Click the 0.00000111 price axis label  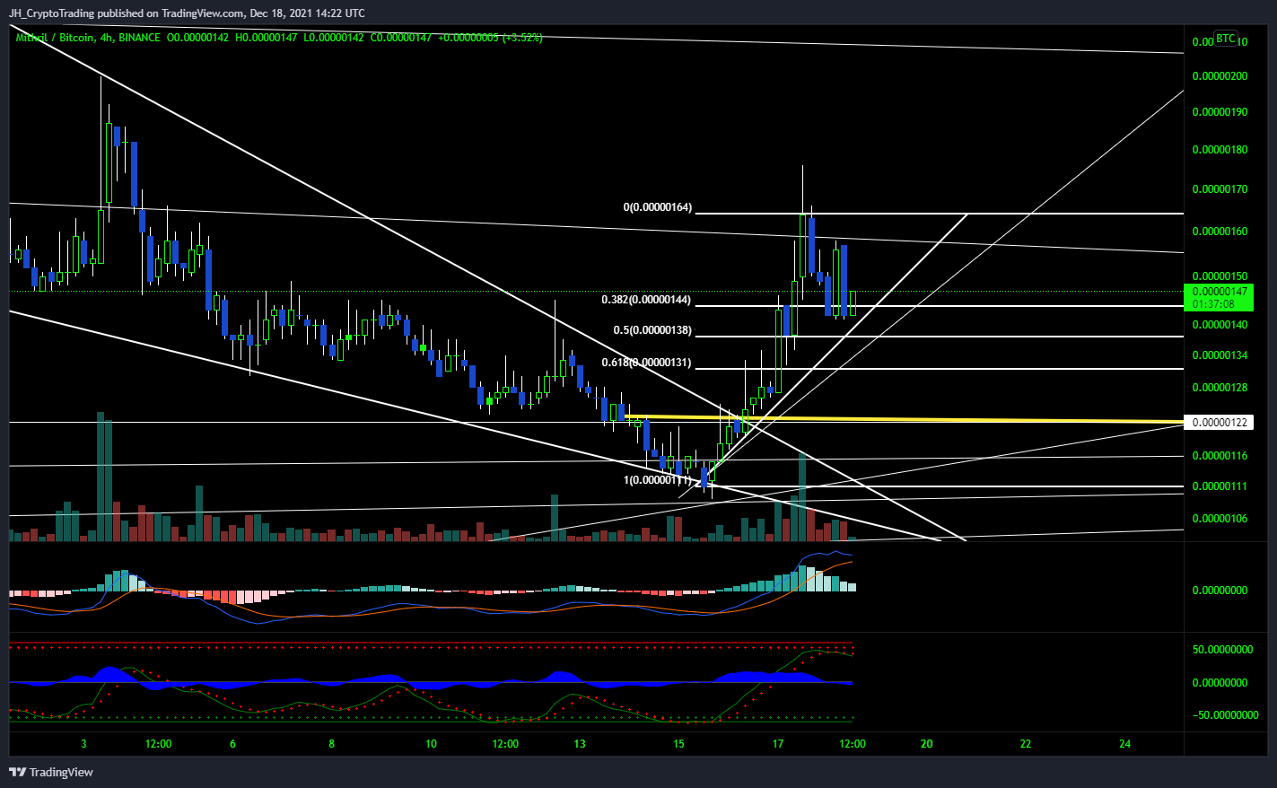(x=1220, y=486)
